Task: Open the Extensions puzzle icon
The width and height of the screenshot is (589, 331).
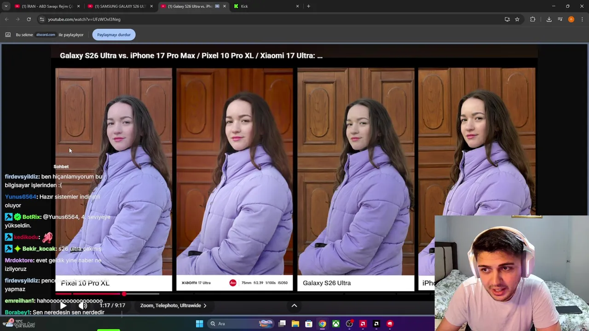Action: coord(532,19)
